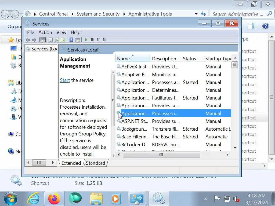Viewport: 275px width, 206px height.
Task: Click the Forward arrow in Services toolbar
Action: tap(34, 40)
